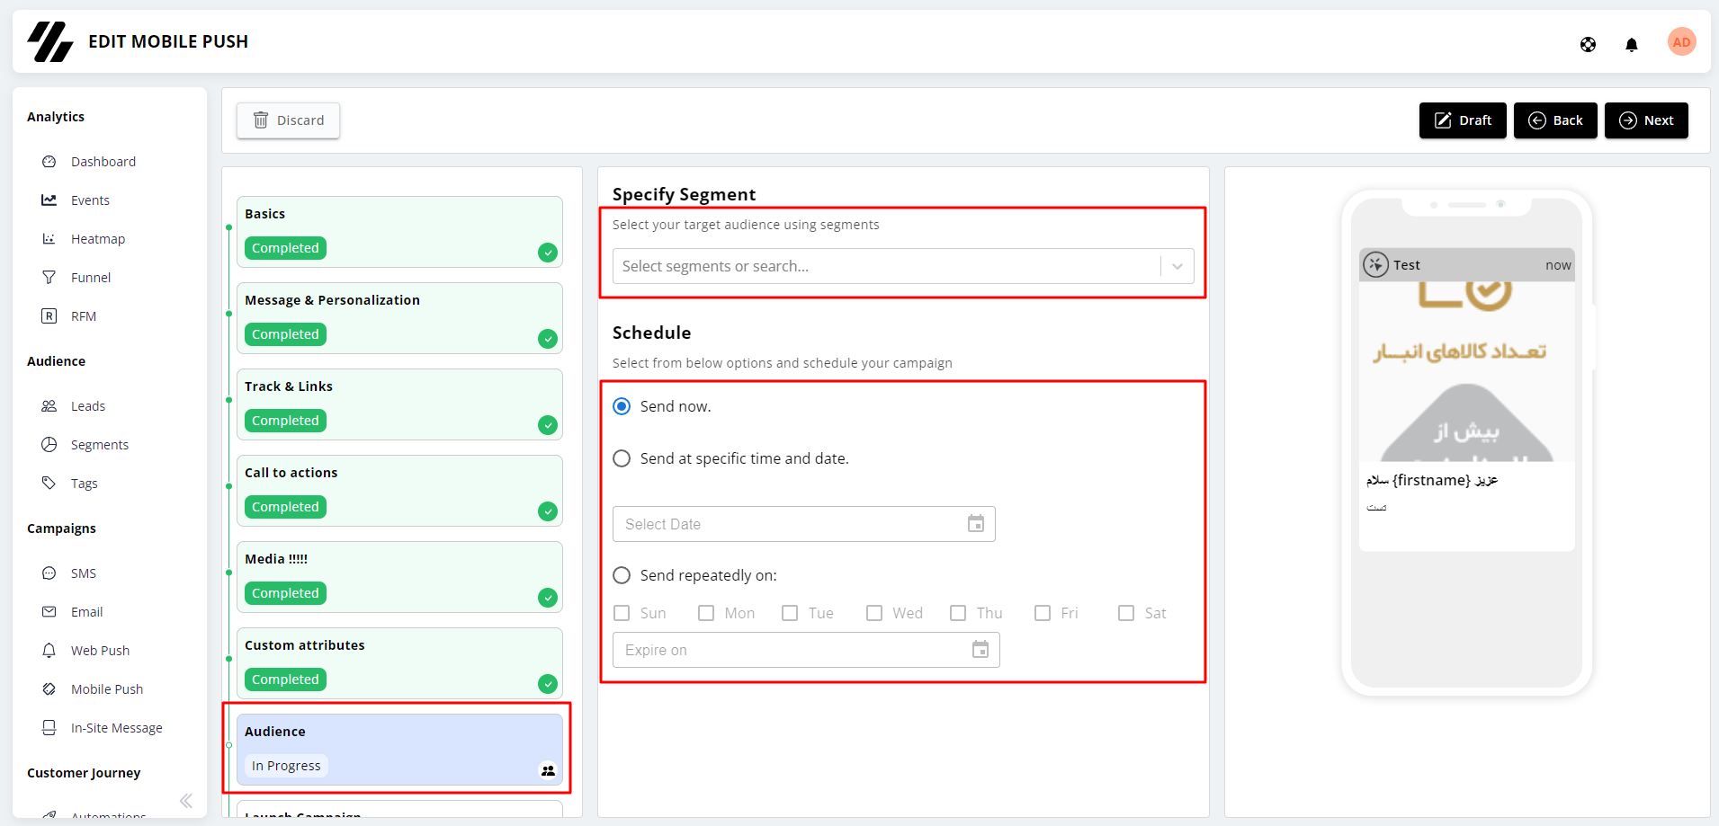Click the Heatmap icon in sidebar
Viewport: 1719px width, 826px height.
click(x=49, y=239)
